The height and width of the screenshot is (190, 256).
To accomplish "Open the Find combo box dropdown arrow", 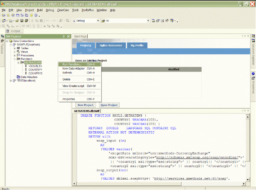I will pyautogui.click(x=148, y=21).
